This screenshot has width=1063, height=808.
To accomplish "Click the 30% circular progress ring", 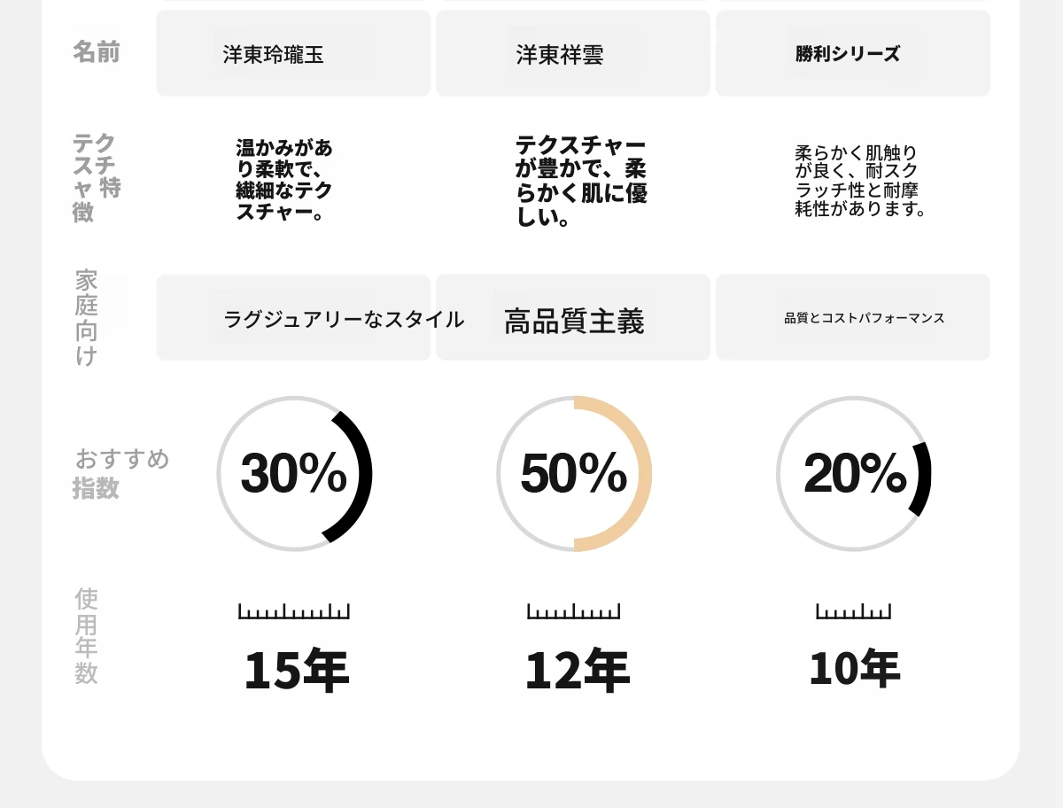I will [294, 473].
